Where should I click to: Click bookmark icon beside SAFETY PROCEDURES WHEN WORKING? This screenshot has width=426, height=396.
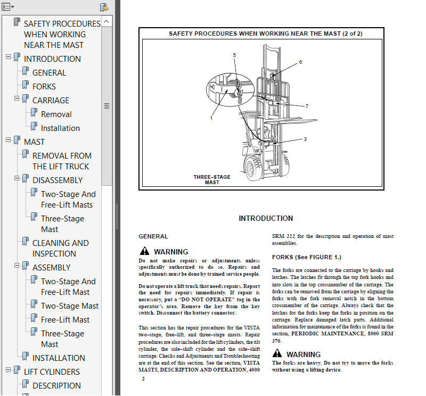17,22
